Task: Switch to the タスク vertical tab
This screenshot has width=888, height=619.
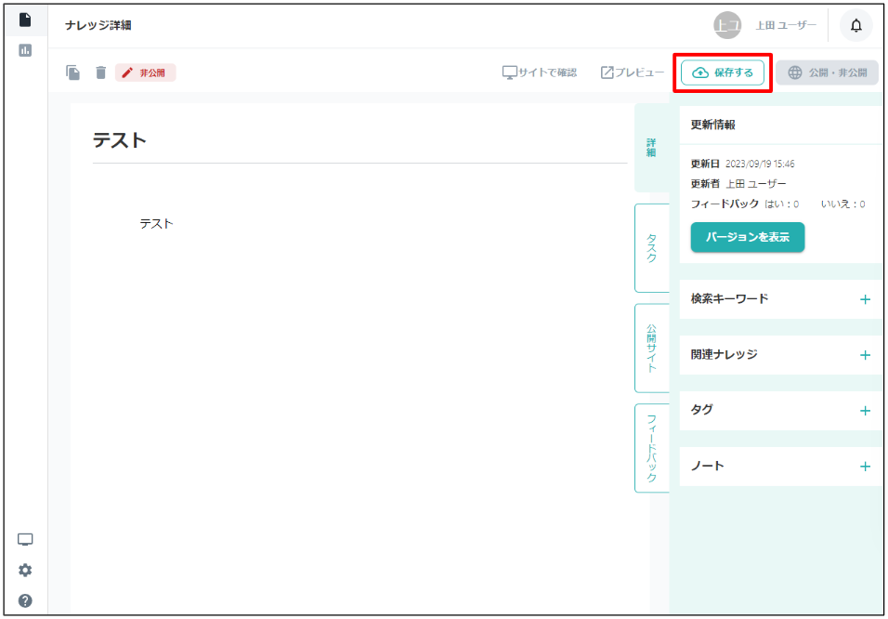Action: [652, 248]
